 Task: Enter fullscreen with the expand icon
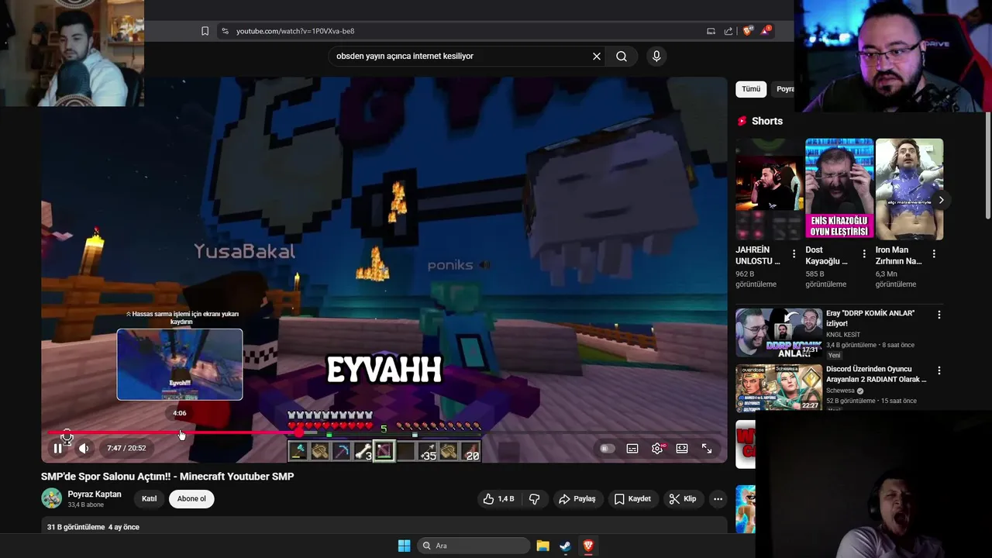click(x=707, y=448)
